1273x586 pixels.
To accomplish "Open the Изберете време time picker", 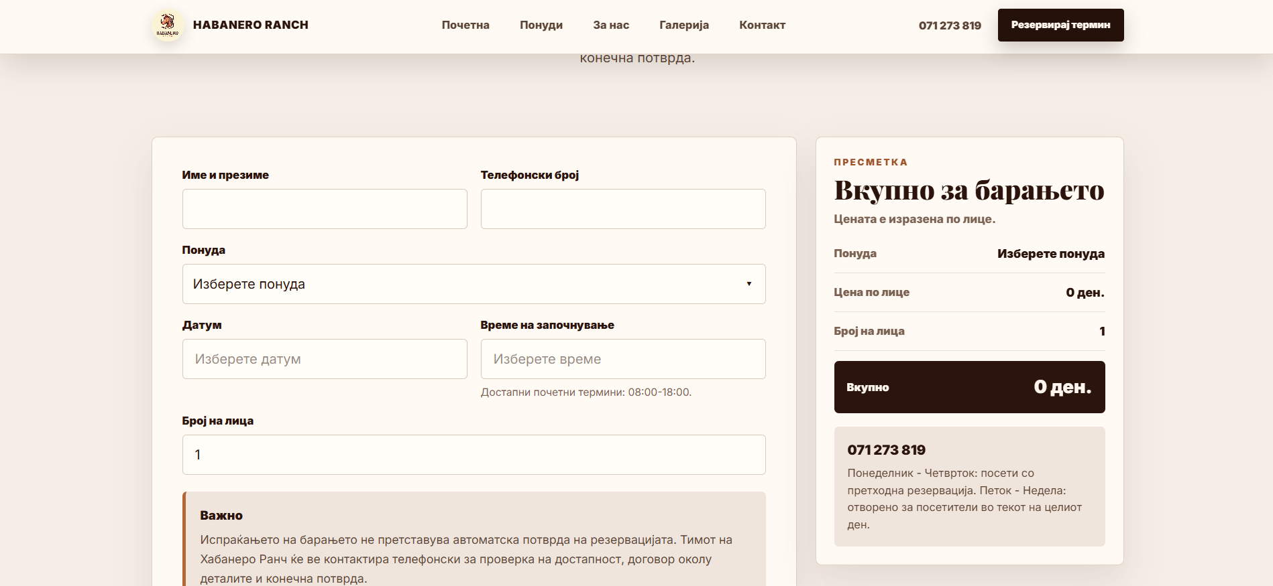I will tap(623, 359).
